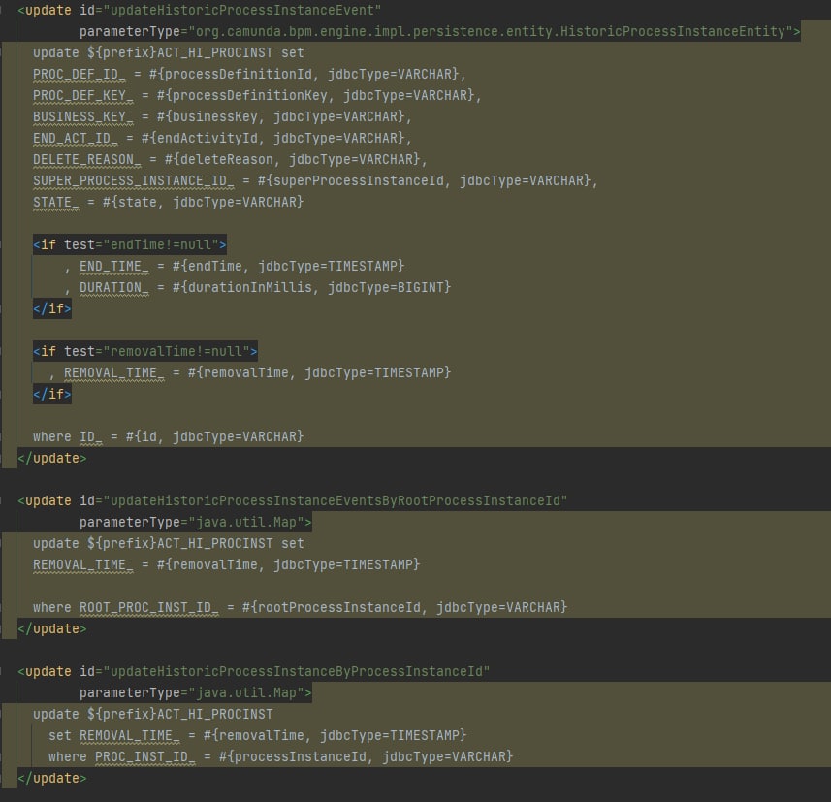Viewport: 831px width, 802px height.
Task: Click the </update> tag after where ID_ line
Action: [52, 458]
